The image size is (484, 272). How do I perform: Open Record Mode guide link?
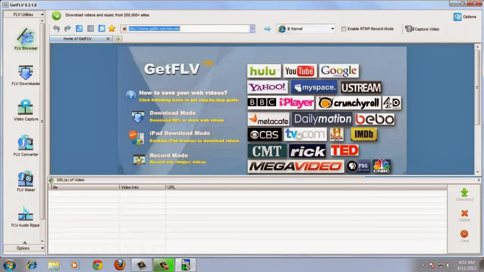[x=169, y=155]
